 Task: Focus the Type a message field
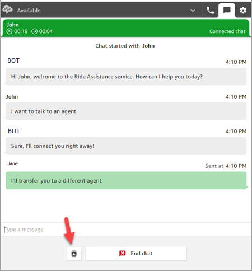[126, 230]
